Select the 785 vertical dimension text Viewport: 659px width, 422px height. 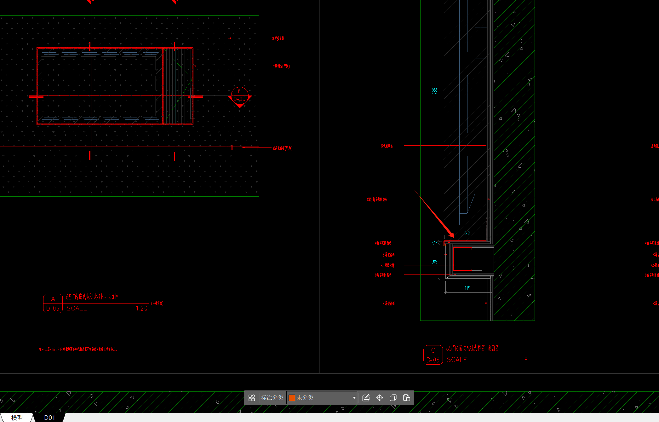435,91
